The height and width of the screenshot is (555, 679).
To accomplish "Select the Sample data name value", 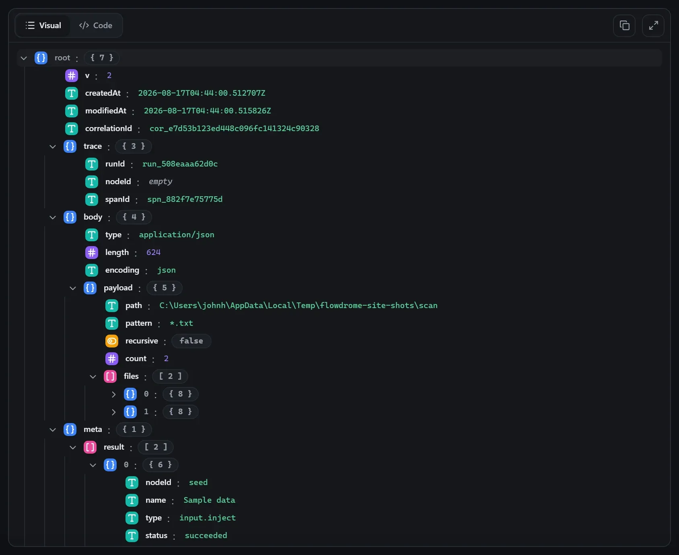I will point(210,500).
